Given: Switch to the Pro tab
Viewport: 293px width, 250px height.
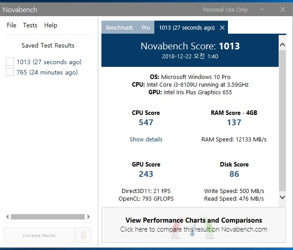Looking at the screenshot, I should click(x=146, y=27).
